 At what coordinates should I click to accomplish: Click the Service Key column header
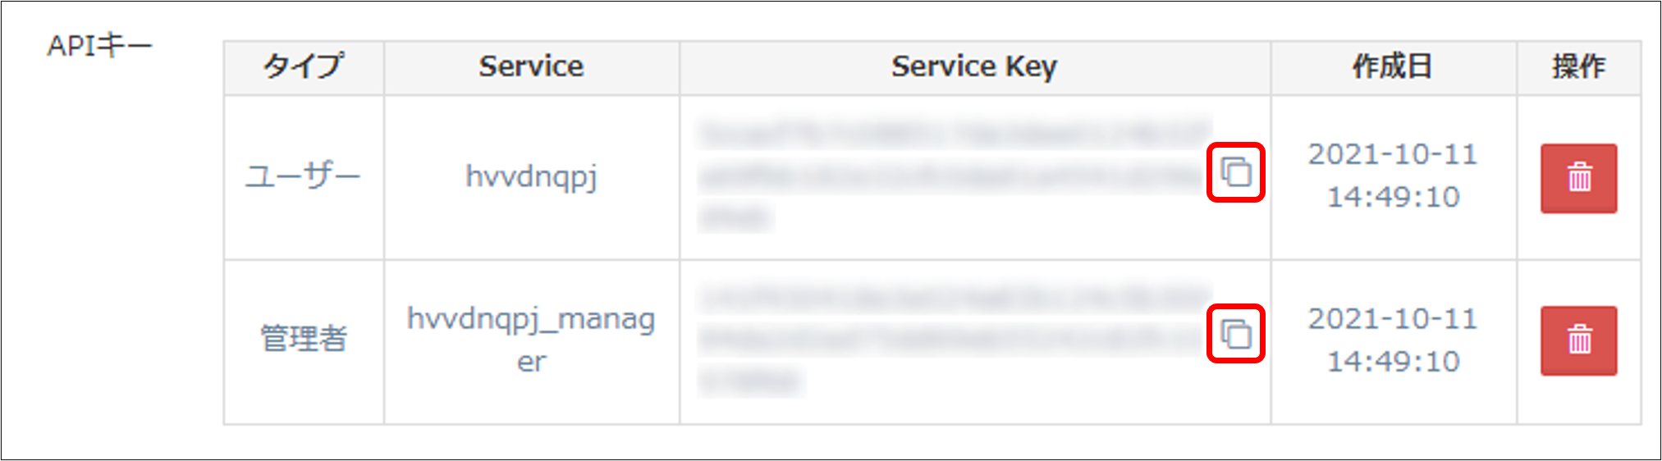coord(974,66)
